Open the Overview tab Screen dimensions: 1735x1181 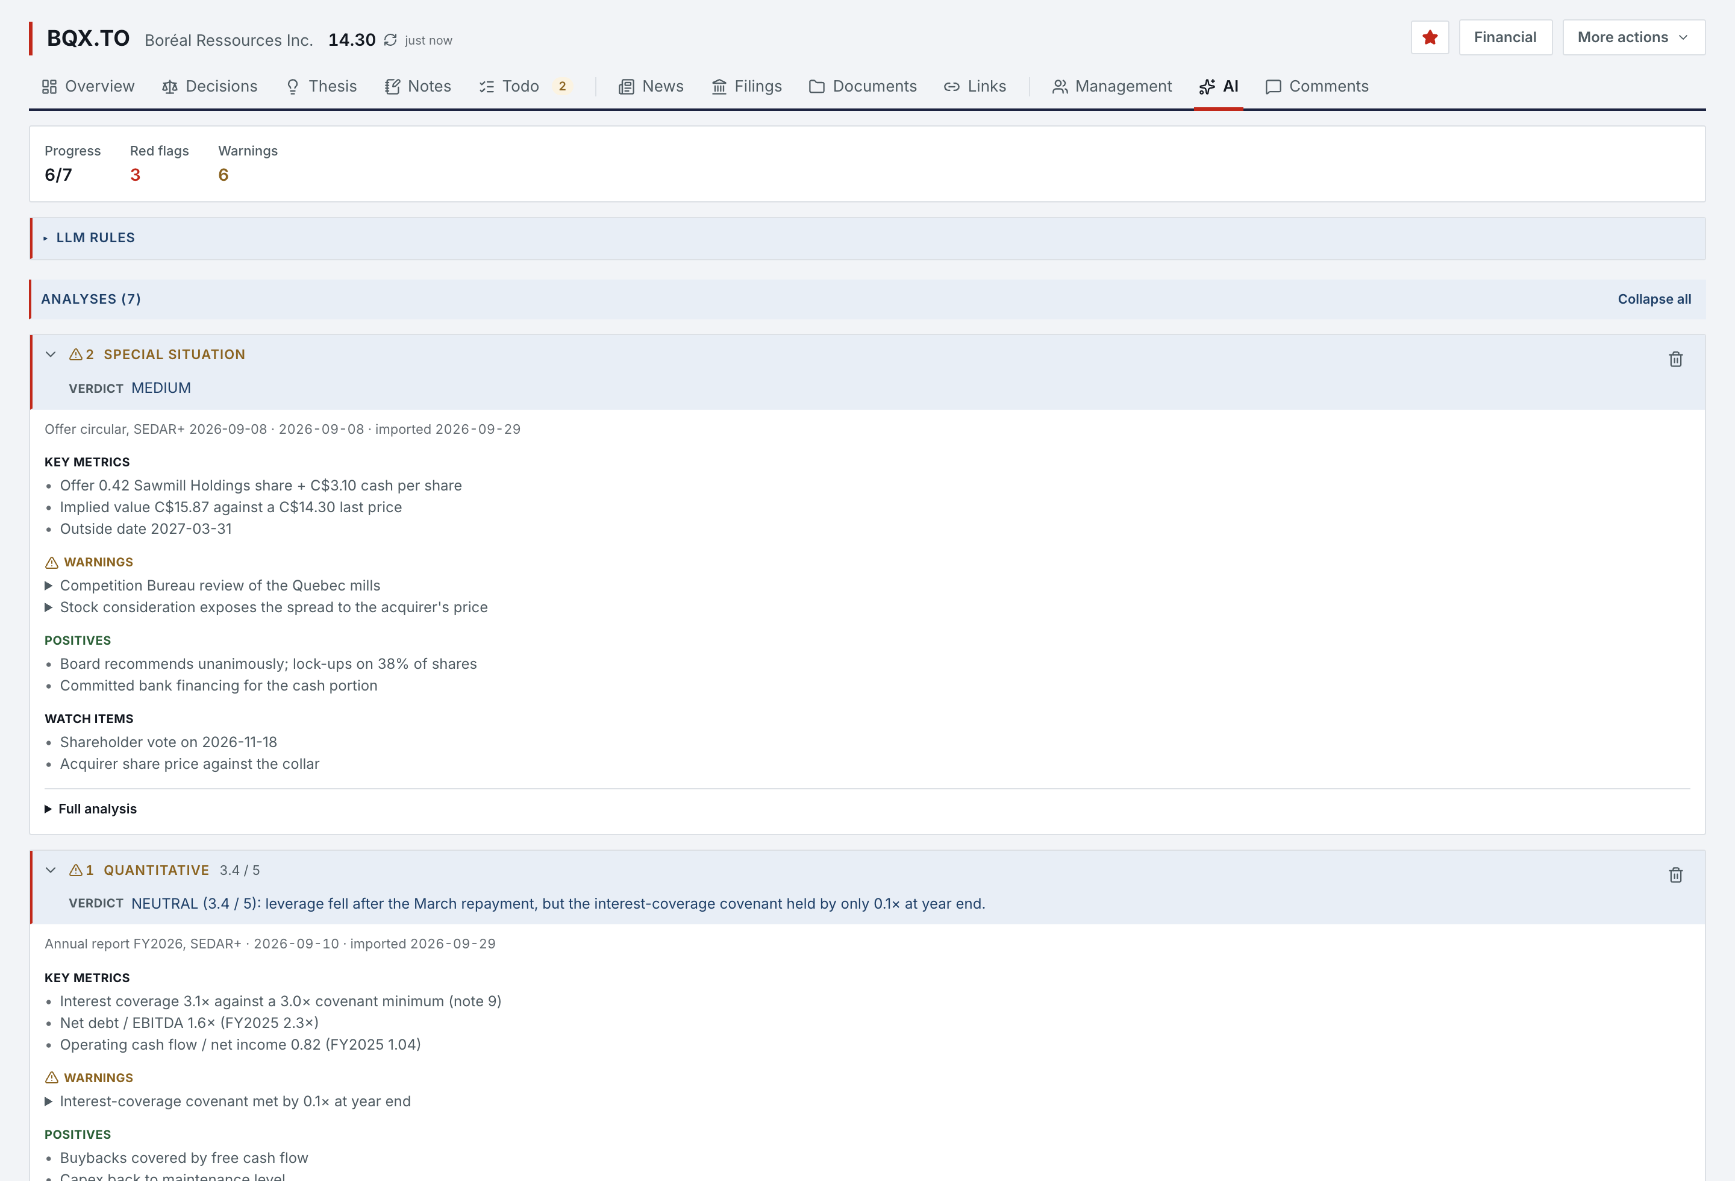point(88,86)
